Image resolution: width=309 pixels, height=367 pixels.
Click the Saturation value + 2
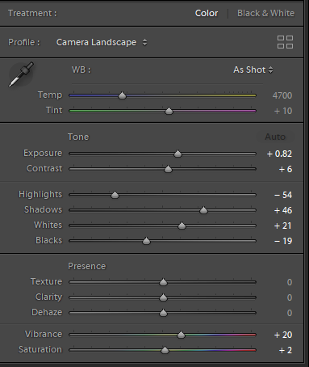286,350
